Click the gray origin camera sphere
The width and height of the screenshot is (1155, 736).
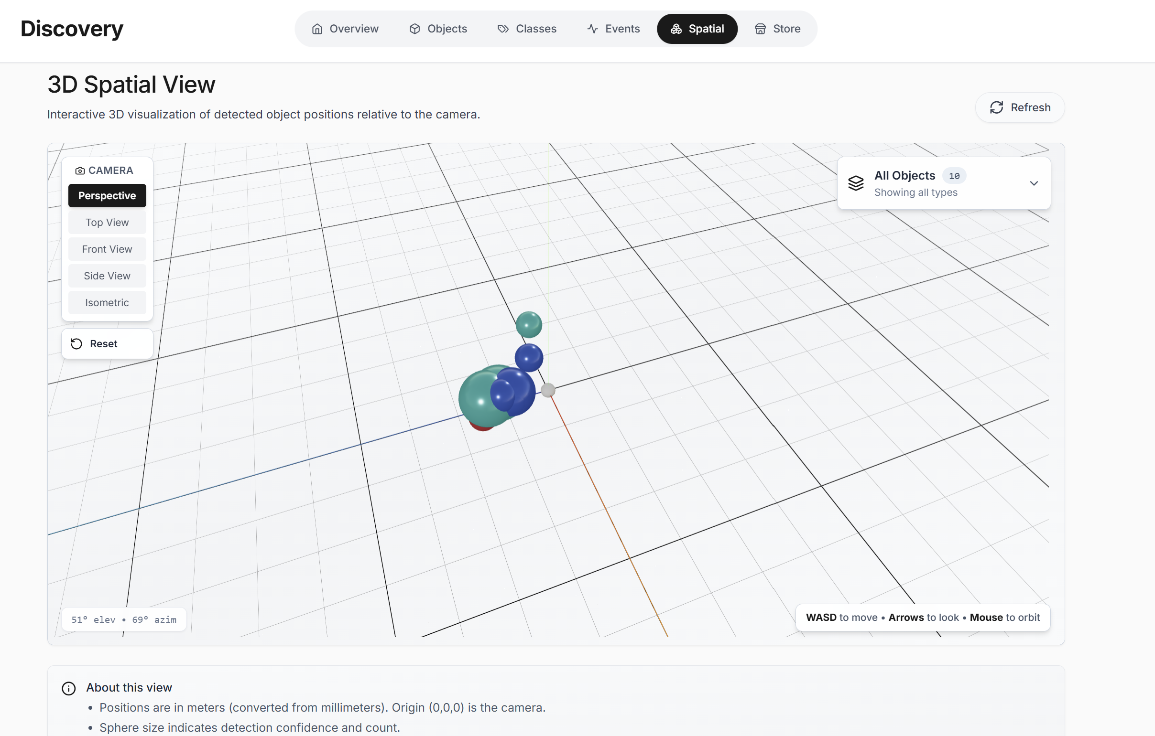(x=548, y=390)
